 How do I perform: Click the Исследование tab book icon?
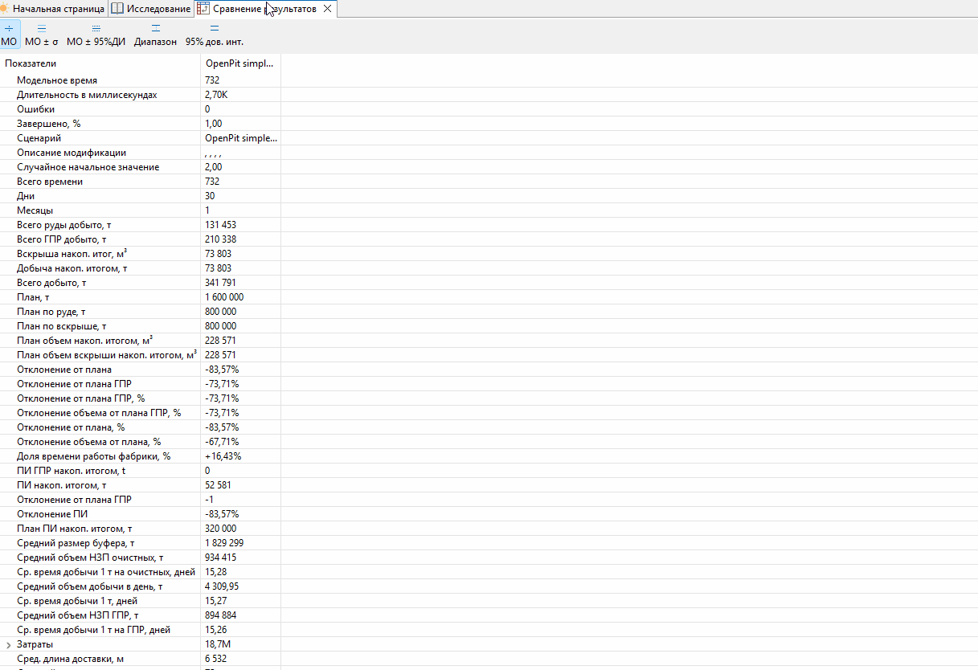click(117, 9)
